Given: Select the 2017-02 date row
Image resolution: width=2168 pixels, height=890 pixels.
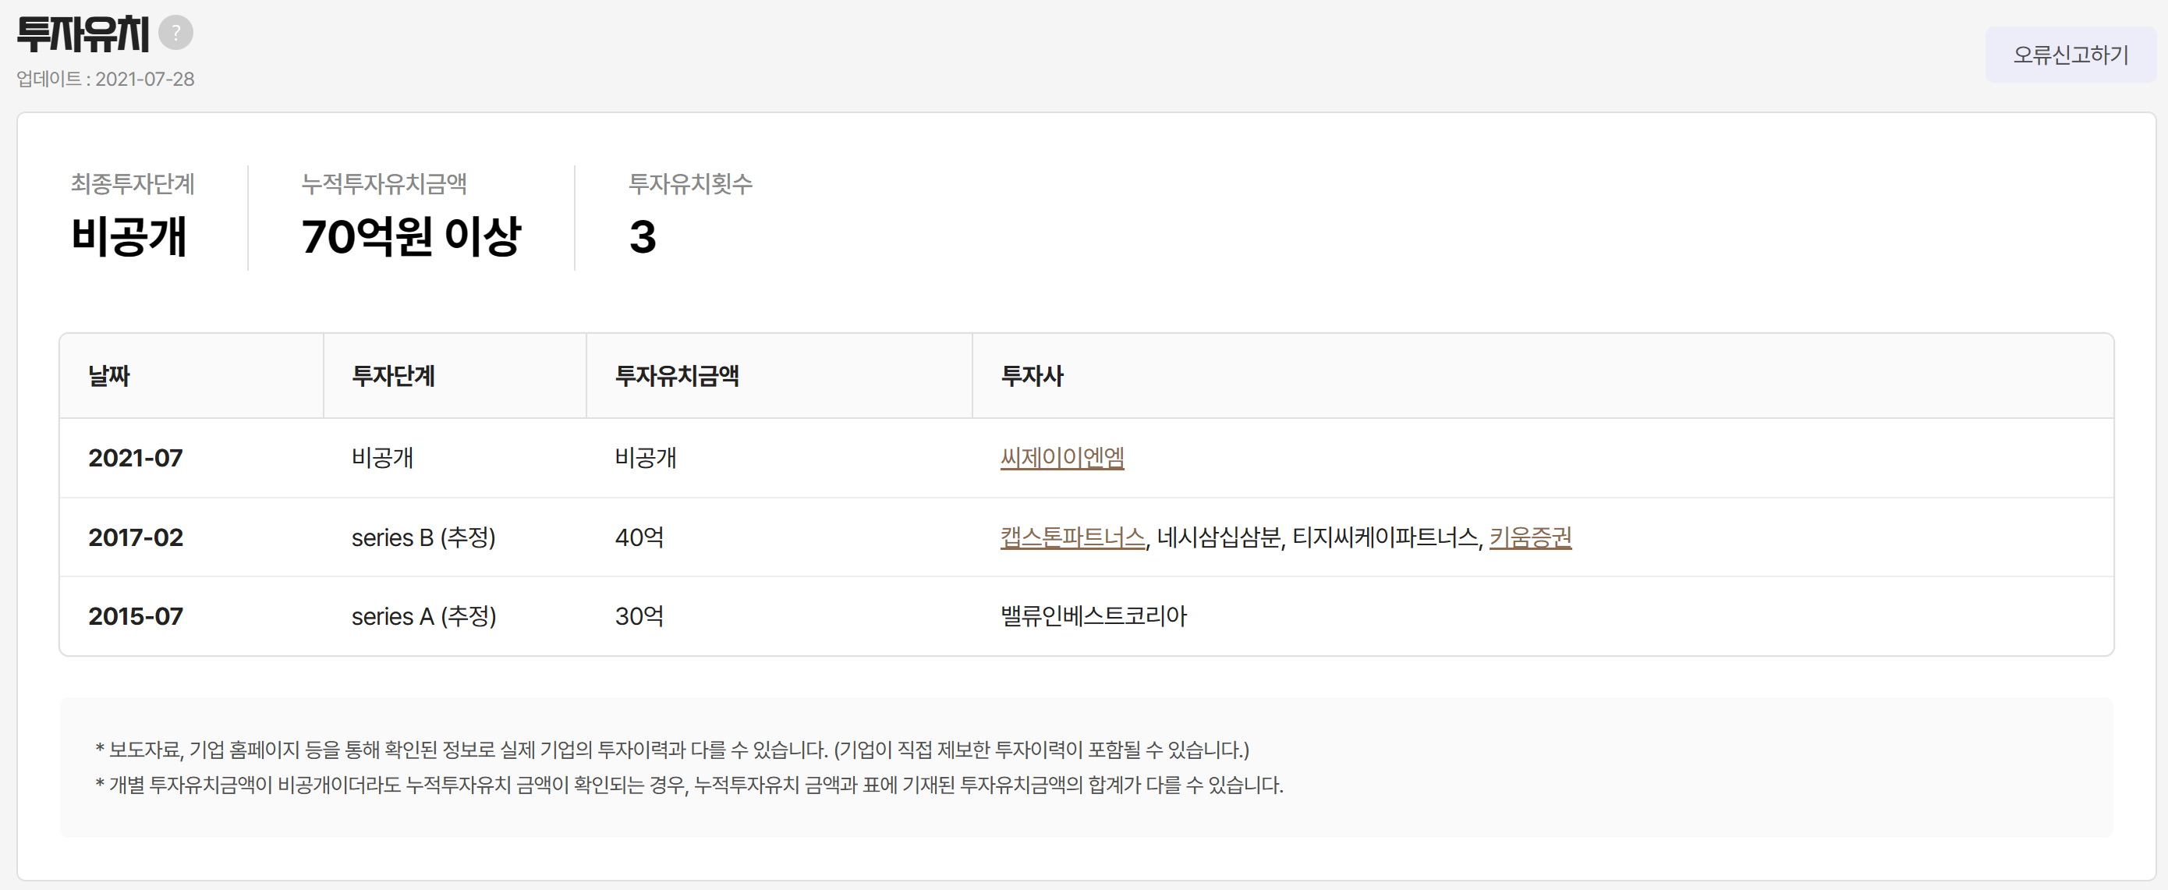Looking at the screenshot, I should pyautogui.click(x=136, y=537).
